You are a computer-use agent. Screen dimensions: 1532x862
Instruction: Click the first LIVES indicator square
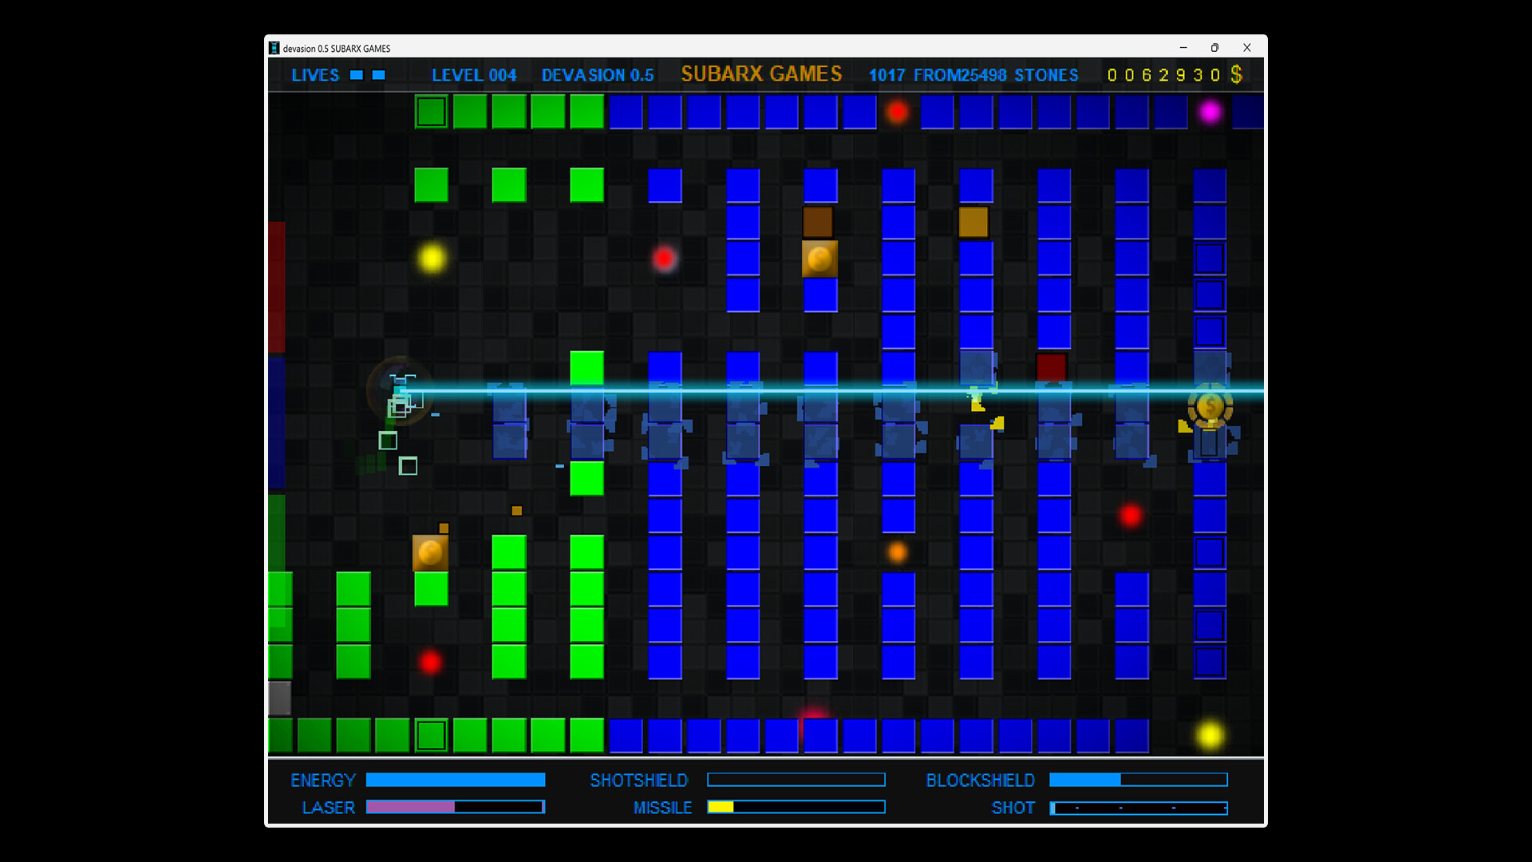[x=356, y=74]
